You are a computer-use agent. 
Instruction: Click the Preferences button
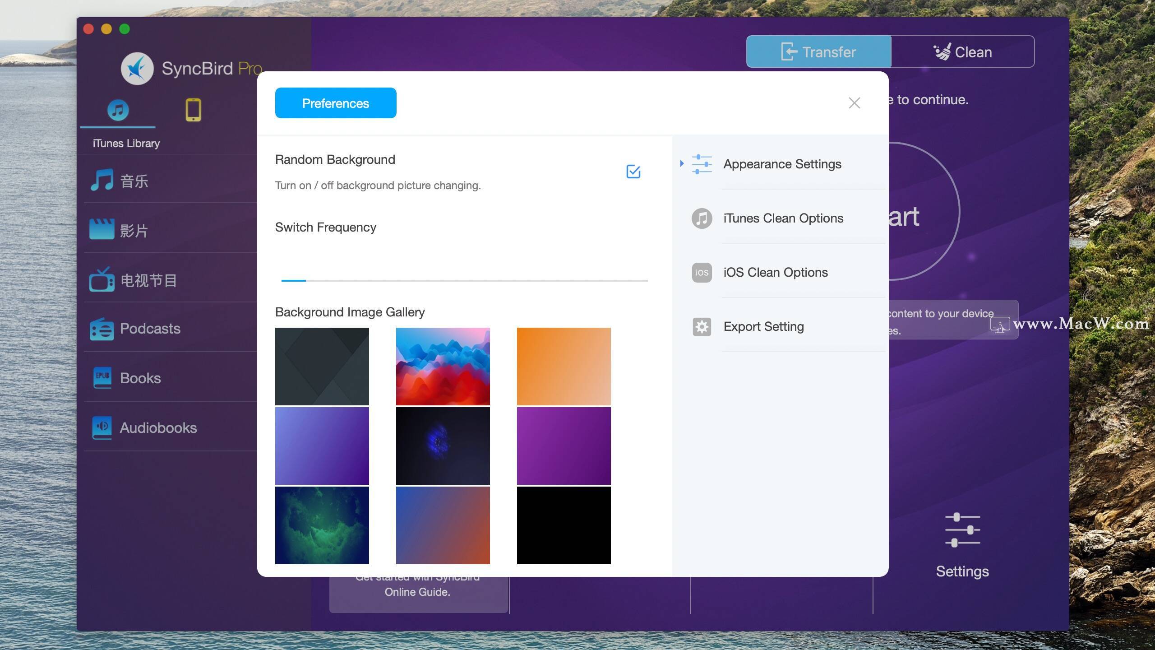336,103
